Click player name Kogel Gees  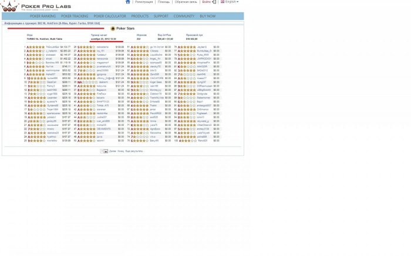pos(156,82)
